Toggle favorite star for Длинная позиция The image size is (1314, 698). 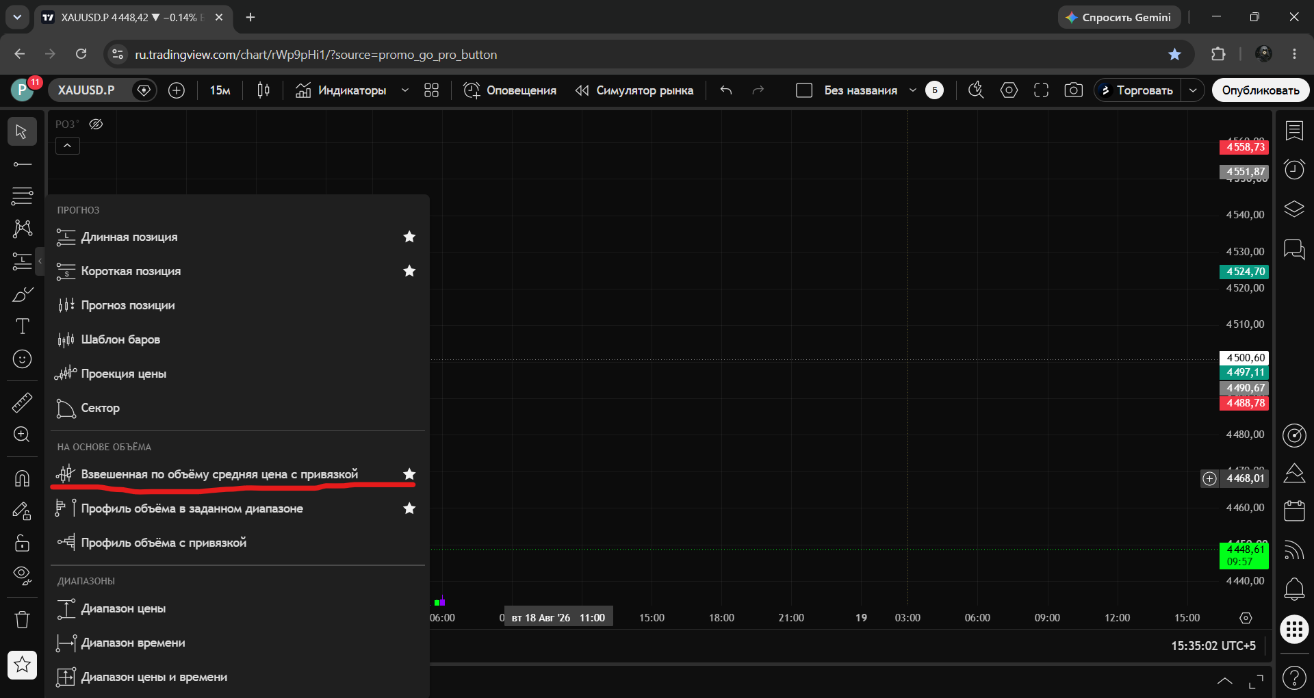click(409, 237)
